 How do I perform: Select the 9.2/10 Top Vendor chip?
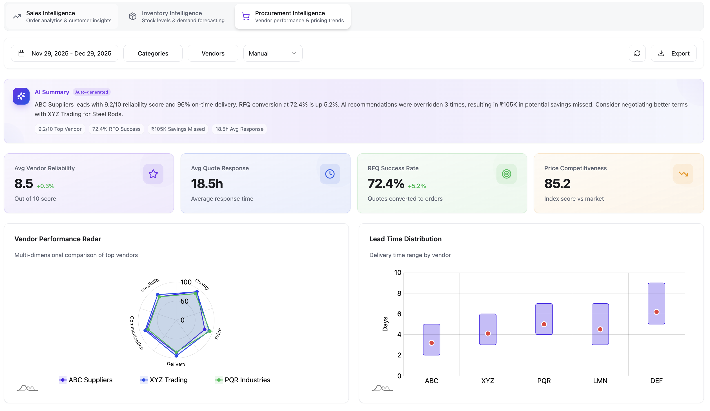(x=60, y=129)
